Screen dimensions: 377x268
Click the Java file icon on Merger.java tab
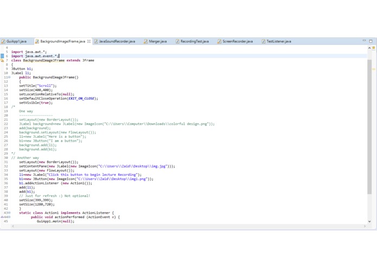click(145, 41)
